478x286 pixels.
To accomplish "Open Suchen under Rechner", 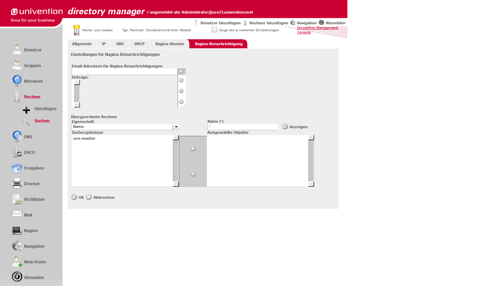I will (42, 121).
